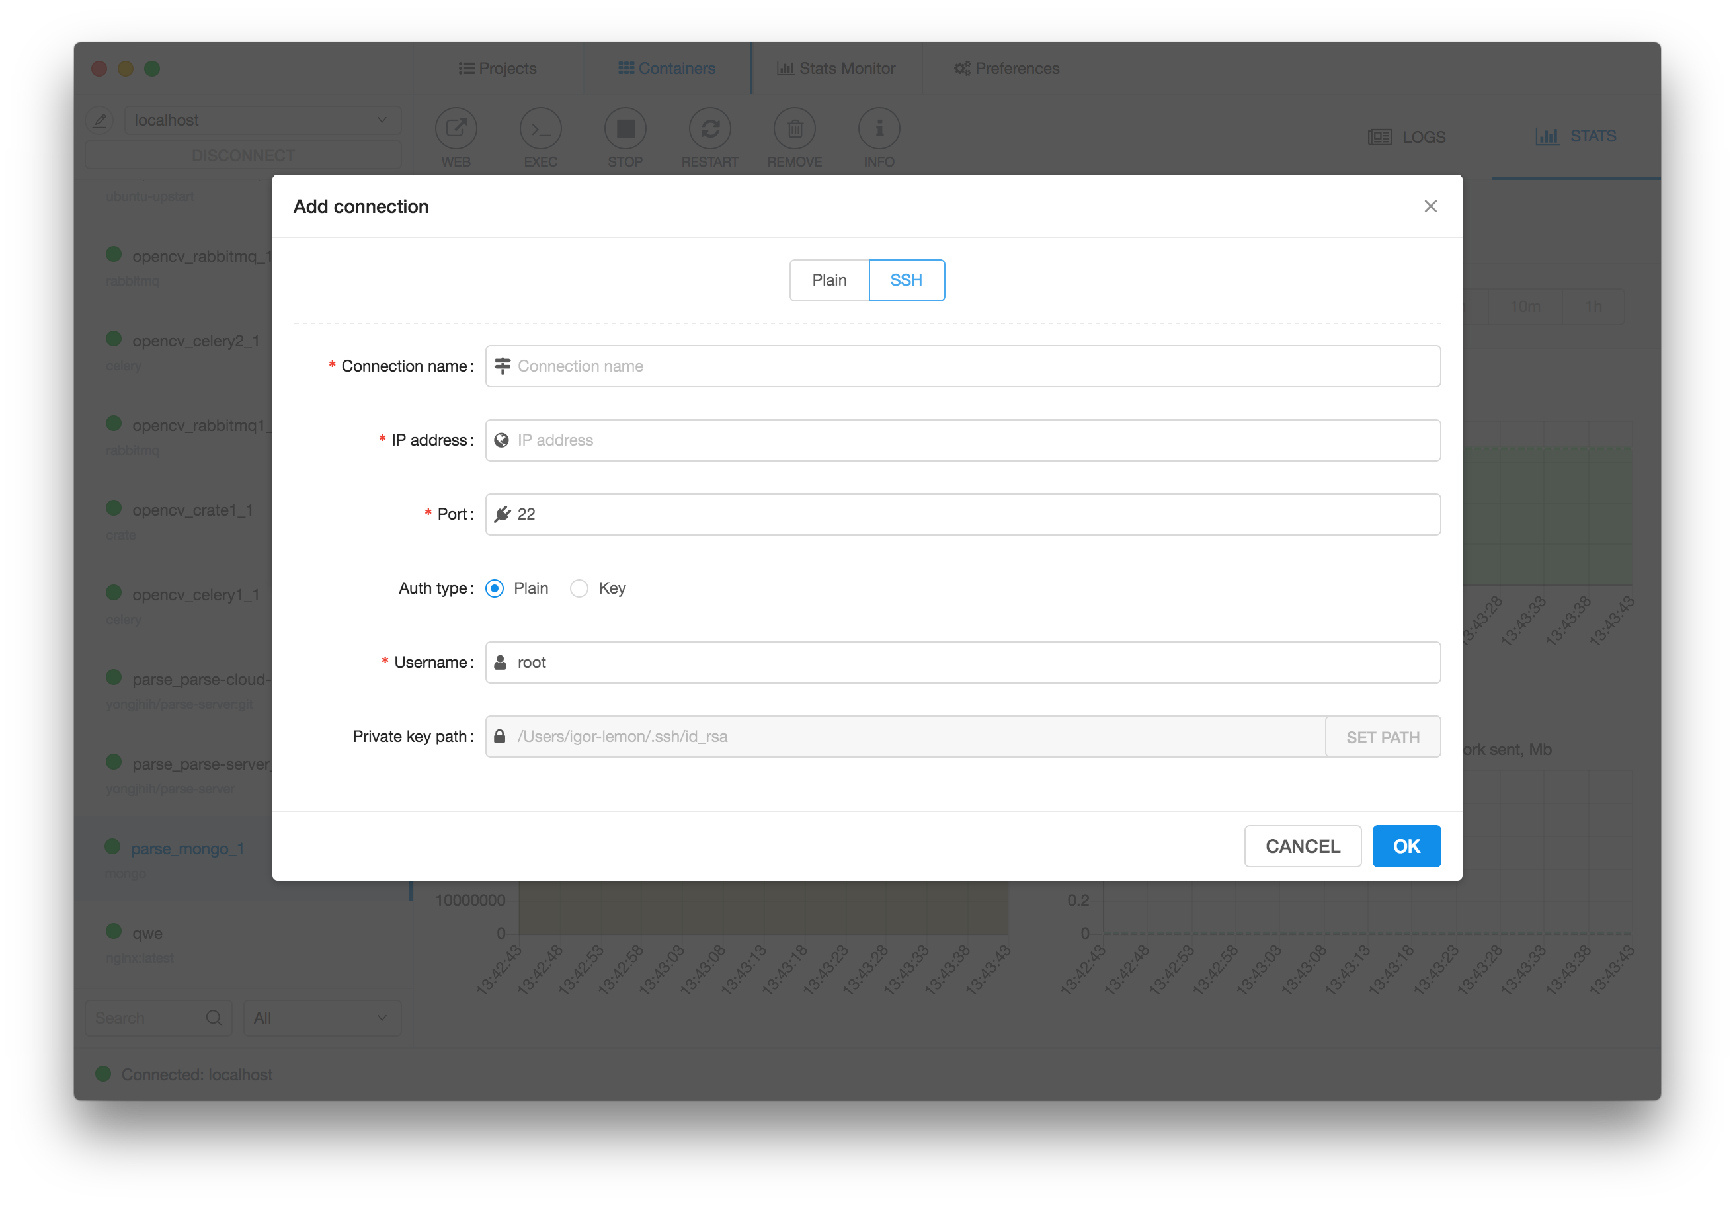The width and height of the screenshot is (1735, 1206).
Task: Click the WEB open-in-browser icon
Action: pyautogui.click(x=456, y=129)
